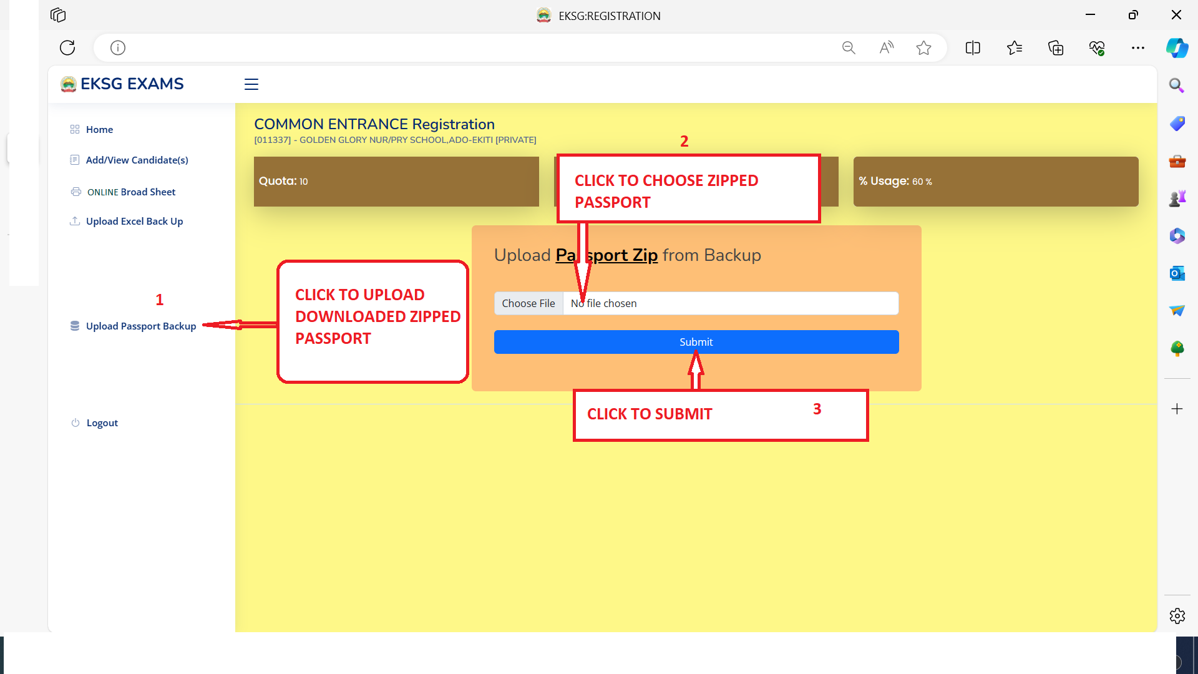Click the add sidebar app plus icon
The width and height of the screenshot is (1198, 674).
1177,409
